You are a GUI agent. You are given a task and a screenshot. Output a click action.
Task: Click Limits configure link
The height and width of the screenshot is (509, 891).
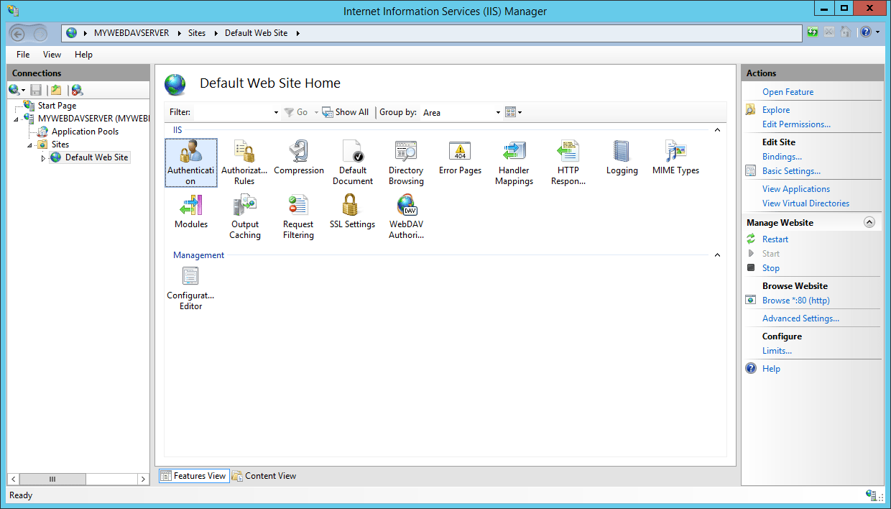777,351
